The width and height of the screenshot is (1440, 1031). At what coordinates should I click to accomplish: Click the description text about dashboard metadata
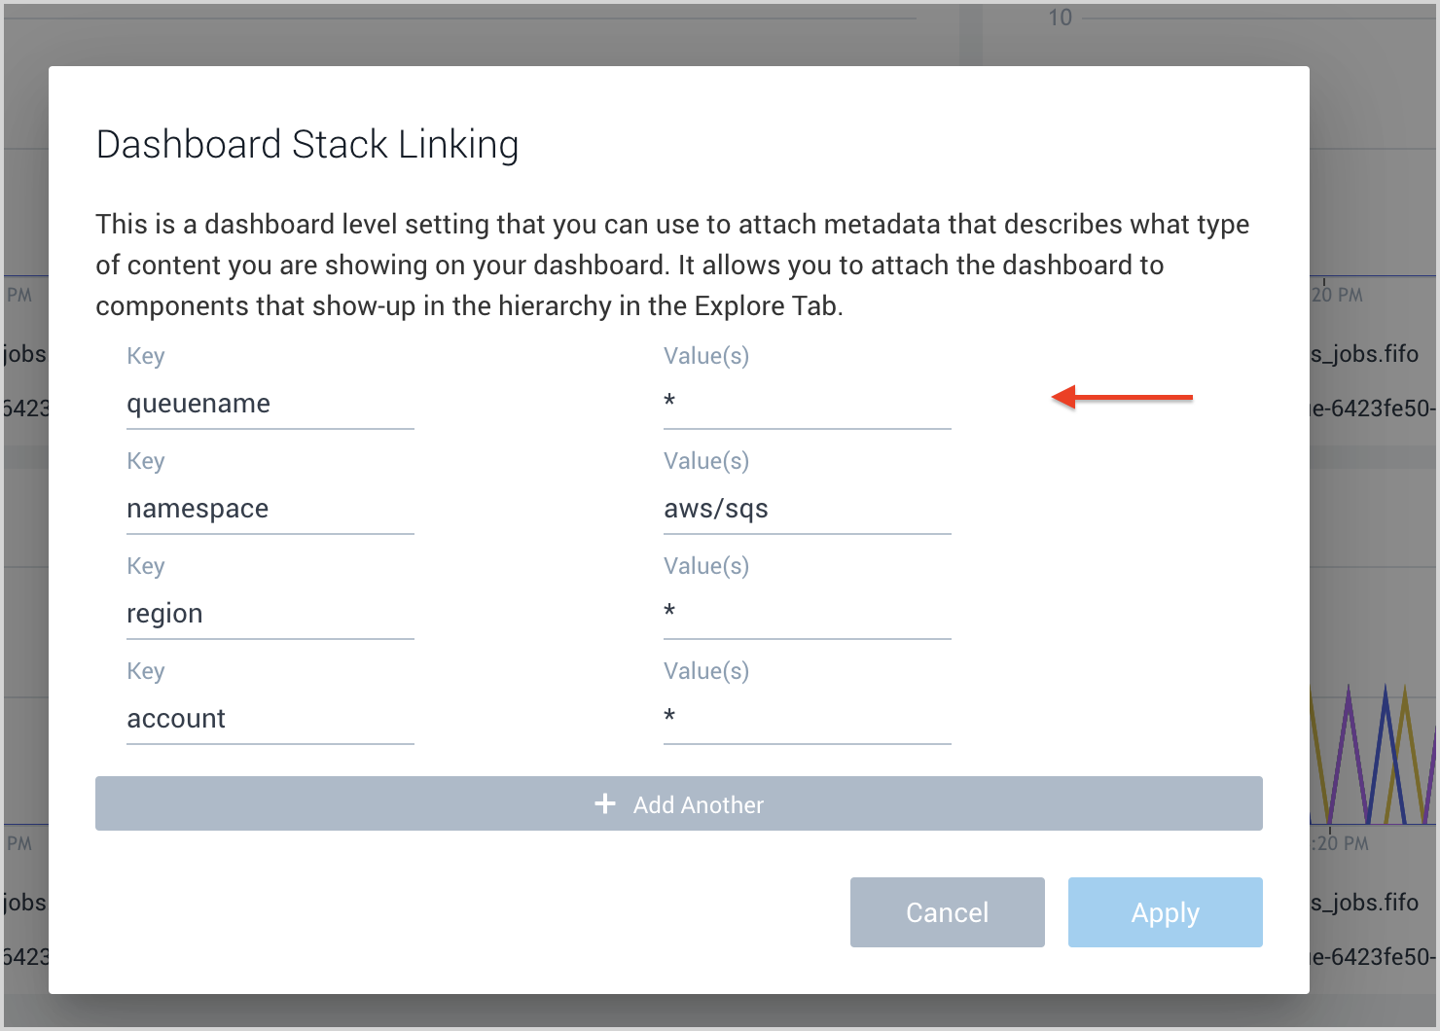click(x=671, y=265)
